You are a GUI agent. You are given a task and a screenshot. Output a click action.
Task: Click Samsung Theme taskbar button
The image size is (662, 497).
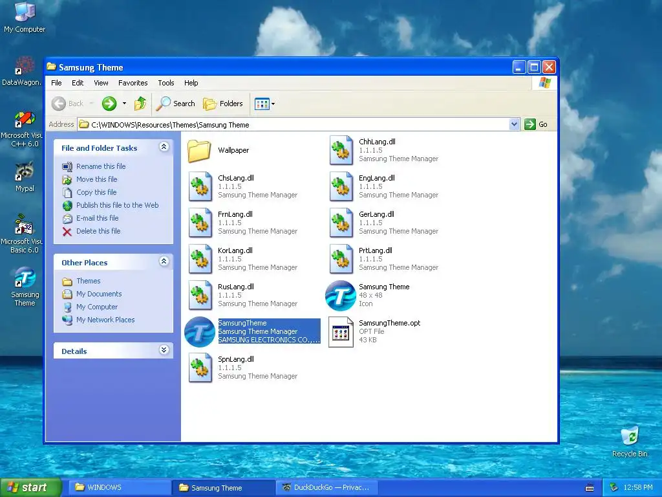[x=224, y=487]
